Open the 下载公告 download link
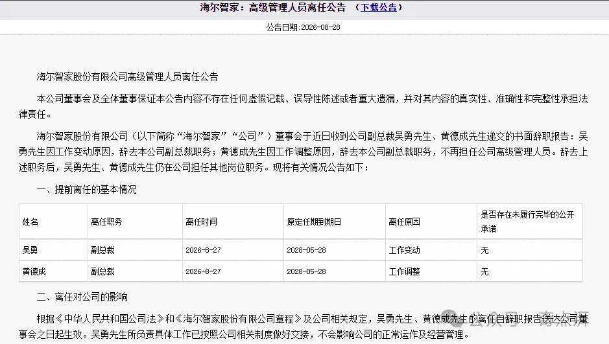This screenshot has height=344, width=609. [379, 7]
